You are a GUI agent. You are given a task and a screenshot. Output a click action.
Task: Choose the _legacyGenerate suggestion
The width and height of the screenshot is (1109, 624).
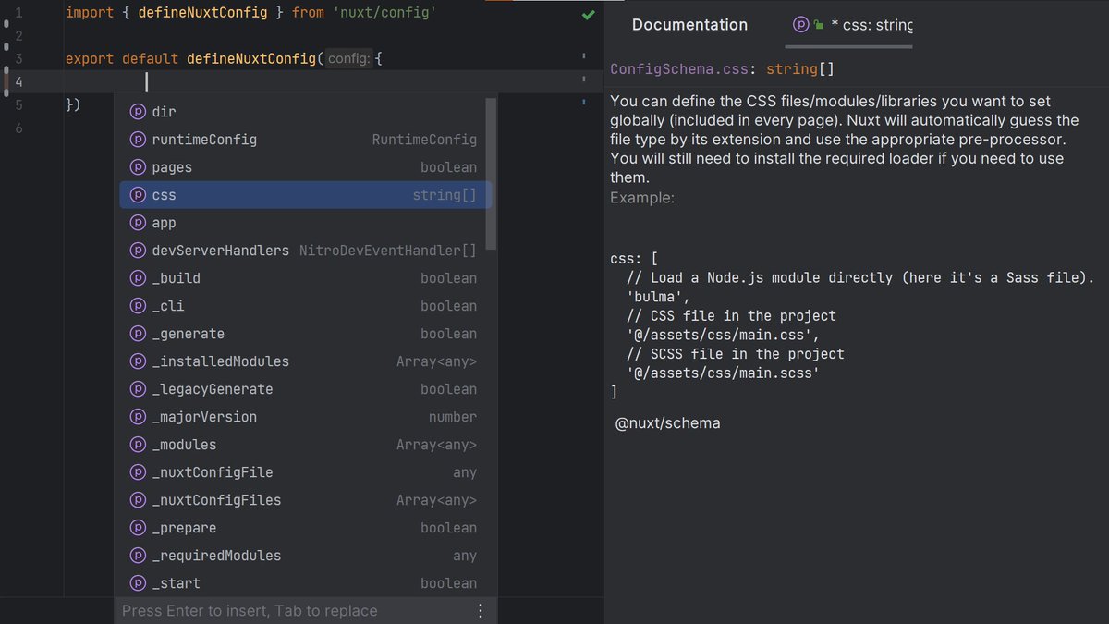(302, 389)
